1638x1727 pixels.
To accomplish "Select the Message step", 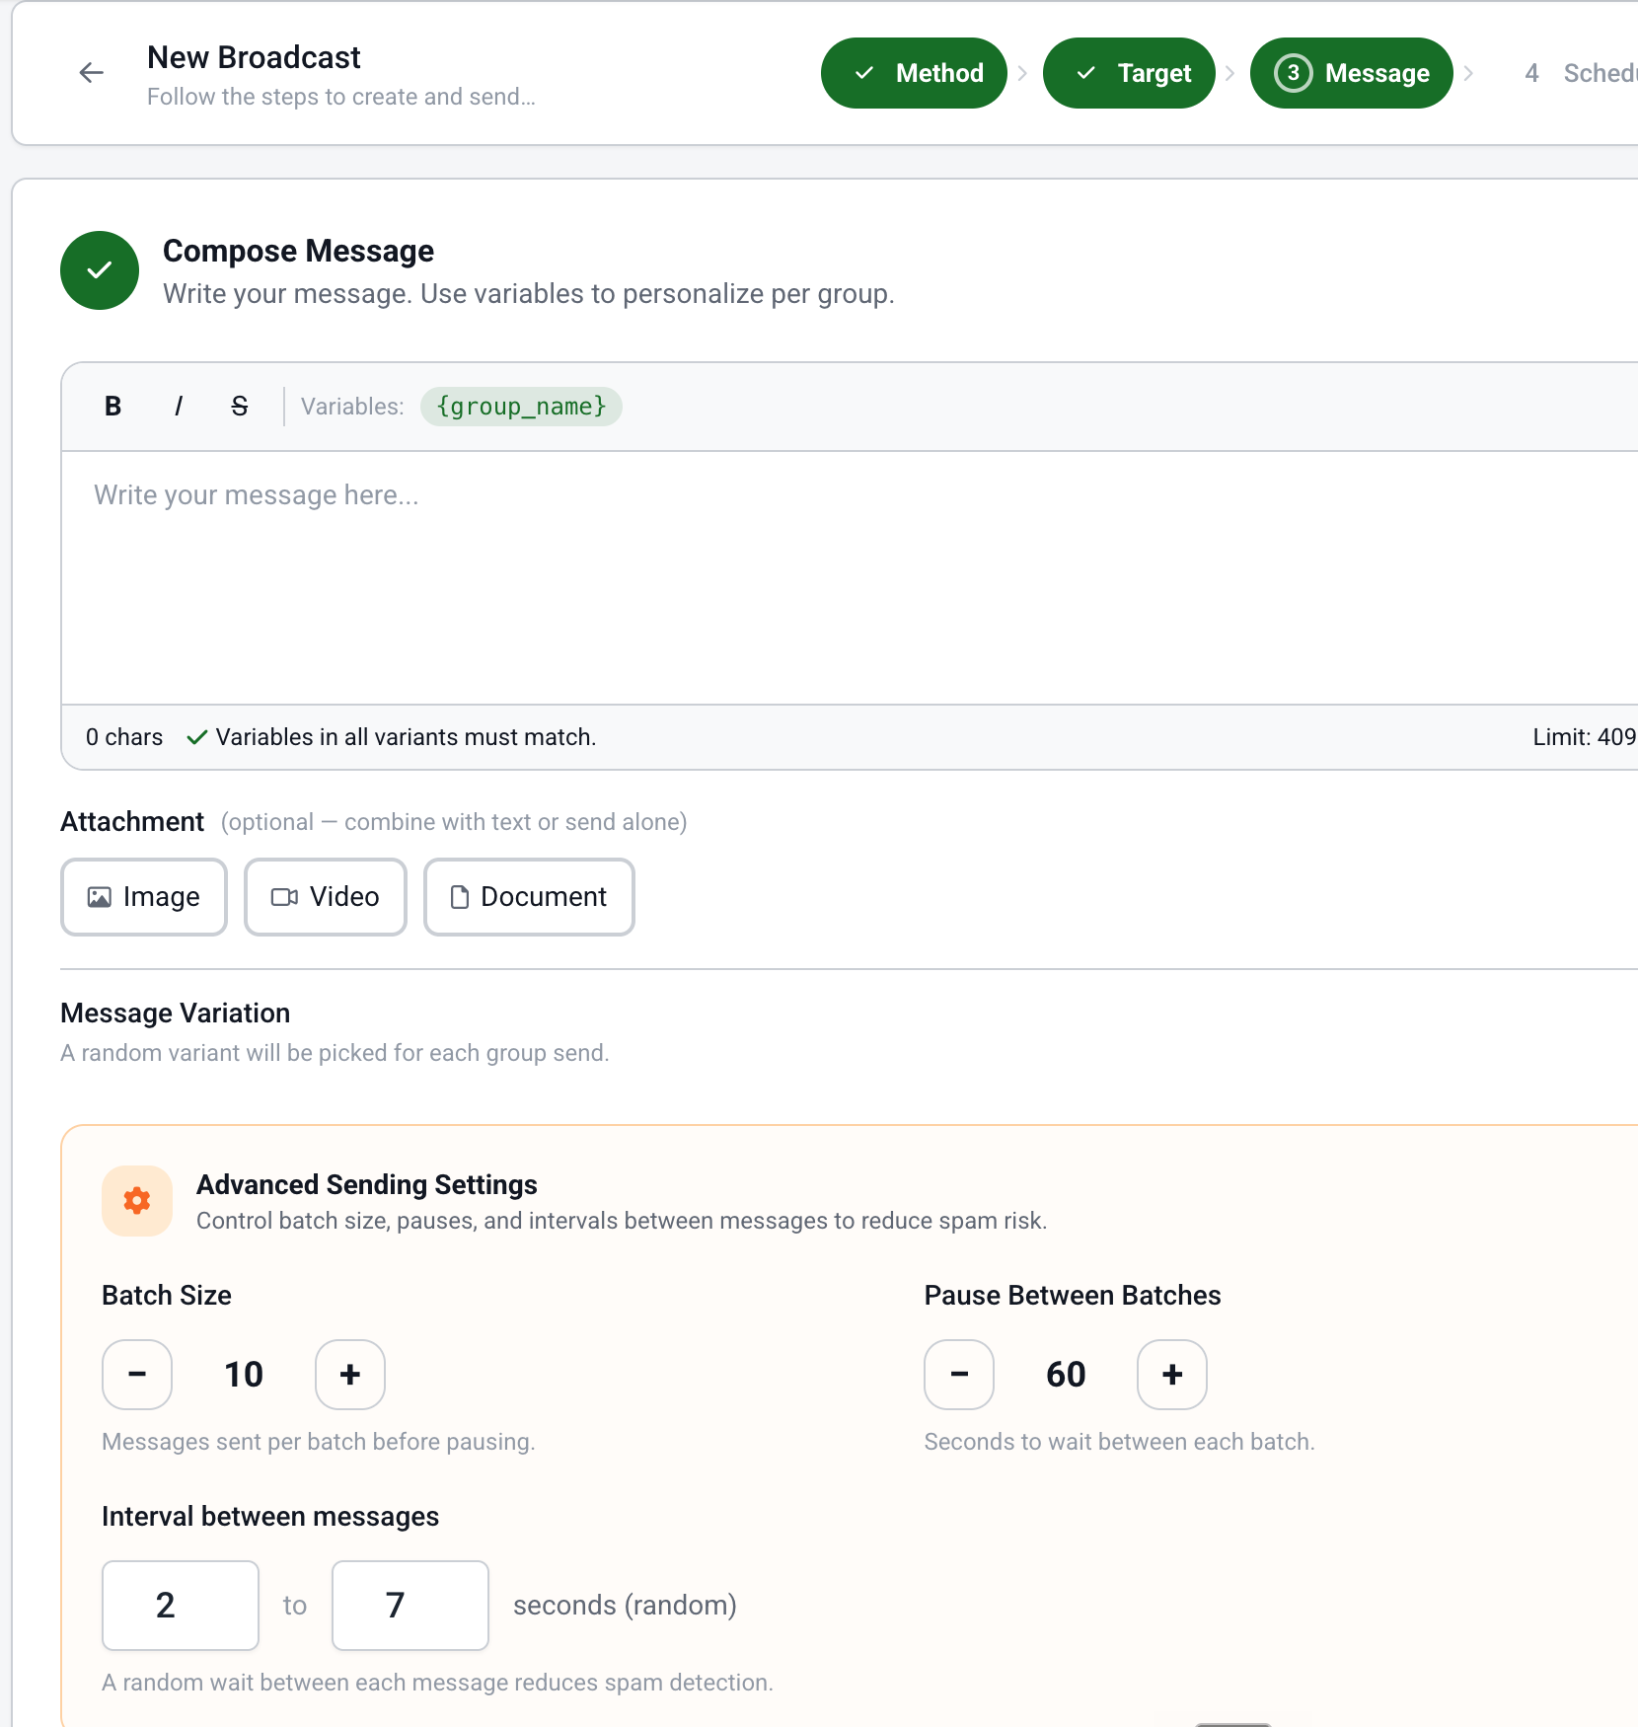I will click(x=1352, y=73).
